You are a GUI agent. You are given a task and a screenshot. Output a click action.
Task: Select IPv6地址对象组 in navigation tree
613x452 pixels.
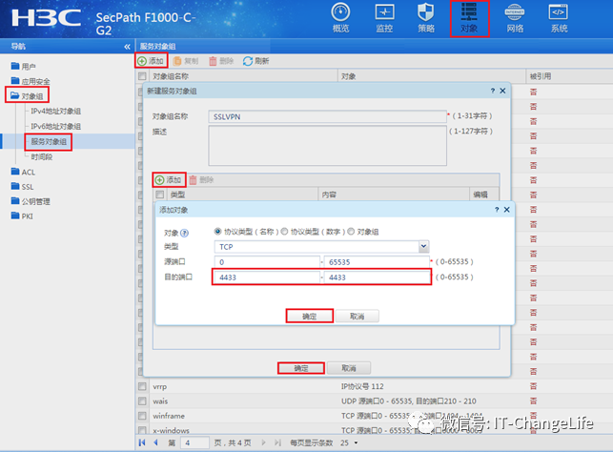[x=56, y=126]
